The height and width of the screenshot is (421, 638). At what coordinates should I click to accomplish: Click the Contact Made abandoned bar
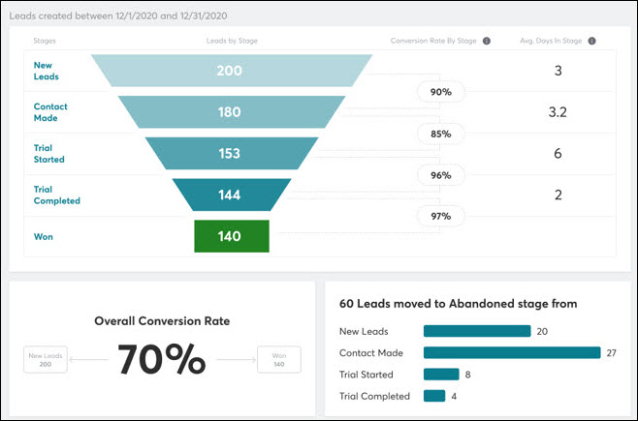[512, 352]
